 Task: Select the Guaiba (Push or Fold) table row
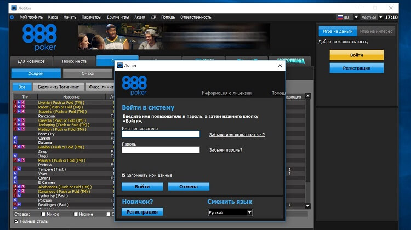pos(64,147)
